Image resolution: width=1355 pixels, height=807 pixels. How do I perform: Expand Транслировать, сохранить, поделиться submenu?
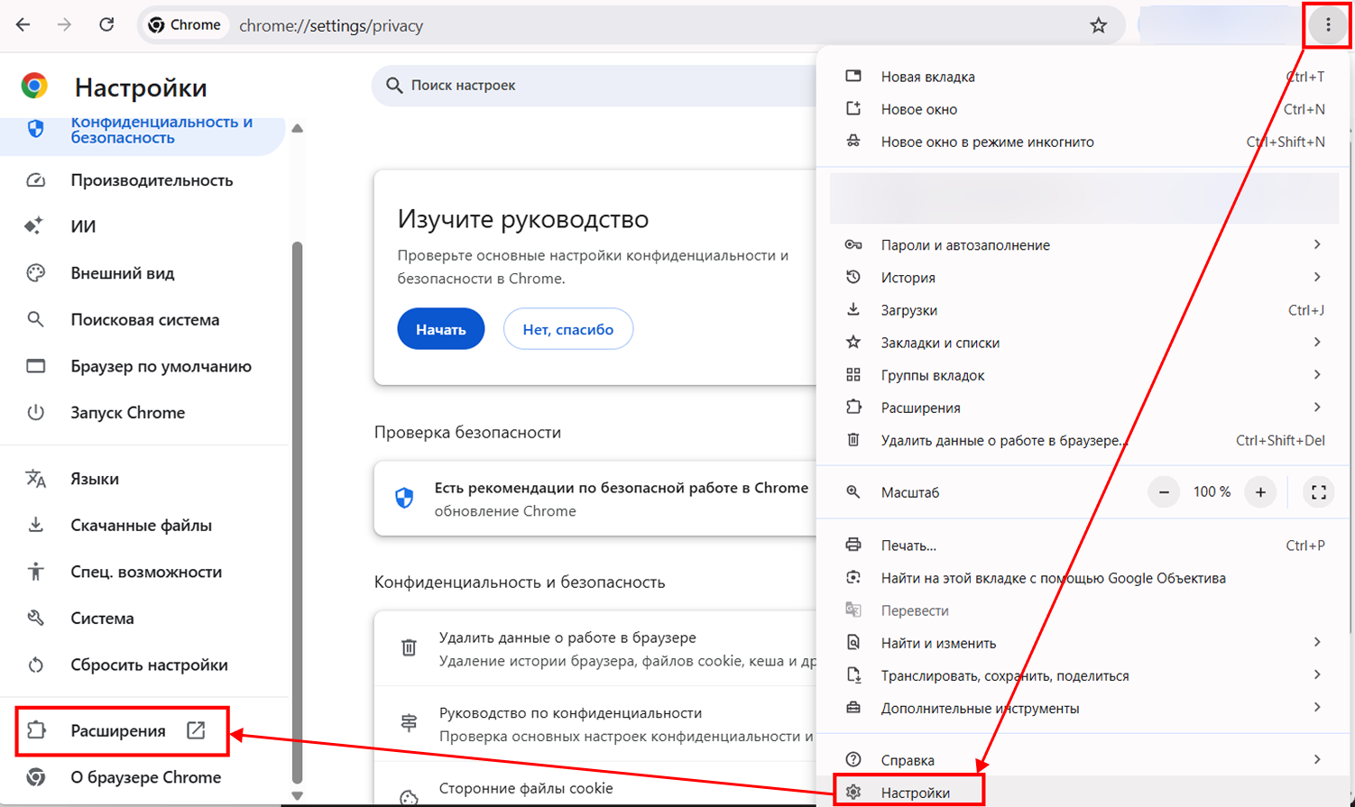click(1317, 674)
